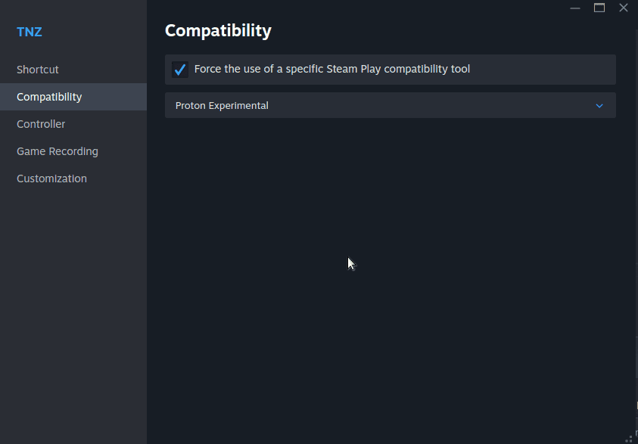638x444 pixels.
Task: Uncheck the Steam Play compatibility tool option
Action: 180,69
